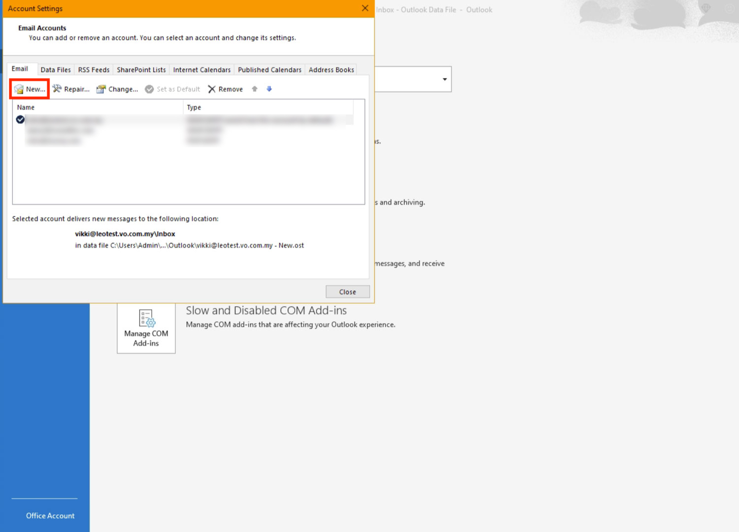Select the Internet Calendars tab
This screenshot has height=532, width=739.
coord(202,70)
